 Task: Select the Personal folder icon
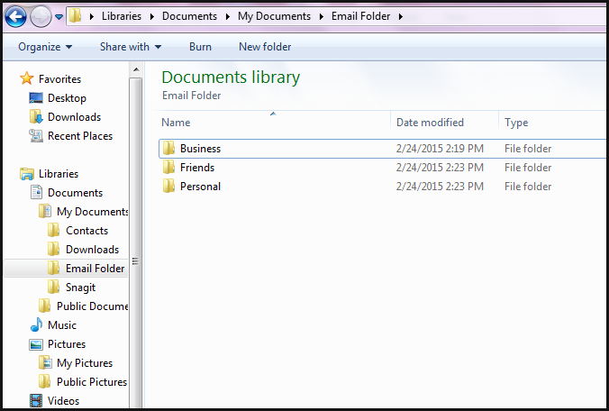[x=168, y=187]
